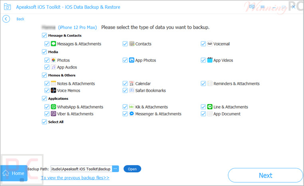Uncheck the Contacts checkbox
Viewport: 304px width, 186px height.
point(125,44)
